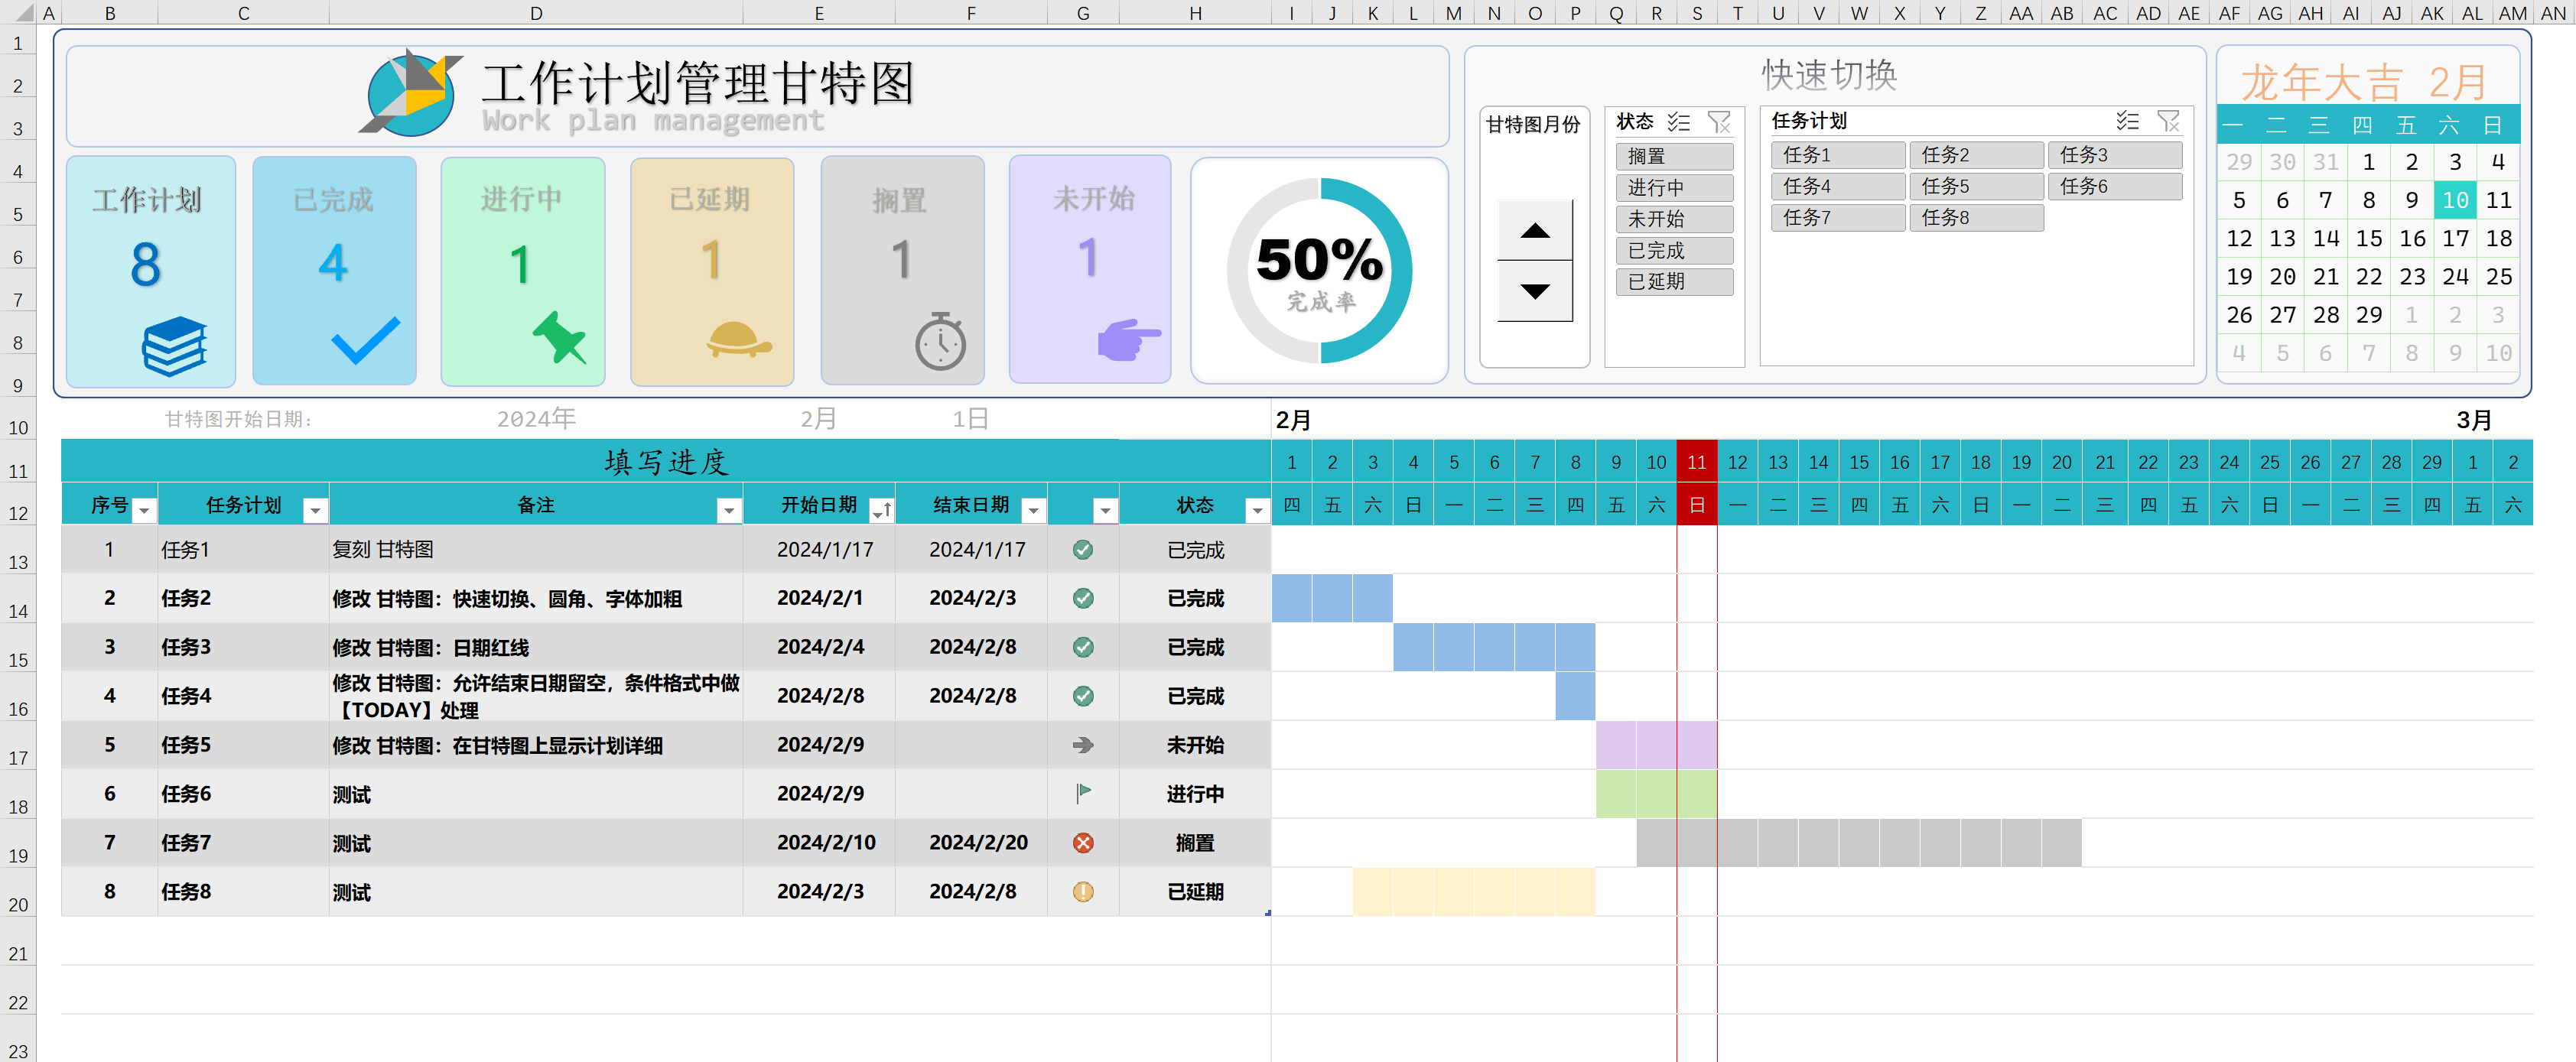Click up arrow of 甘特图月份 spinner

pyautogui.click(x=1535, y=231)
